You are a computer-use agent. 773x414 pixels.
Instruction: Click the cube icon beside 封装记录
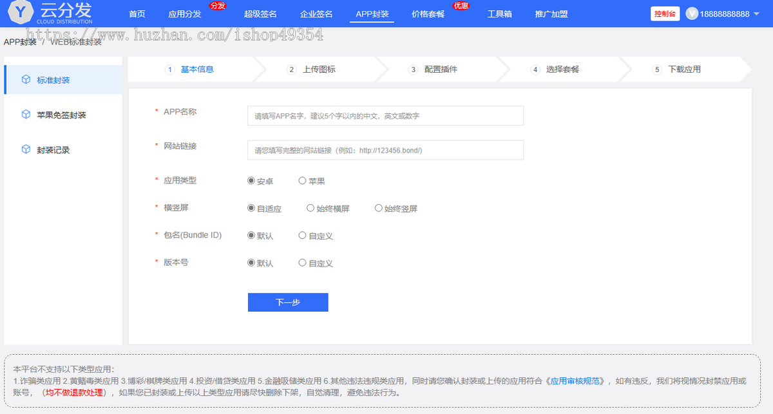coord(26,149)
